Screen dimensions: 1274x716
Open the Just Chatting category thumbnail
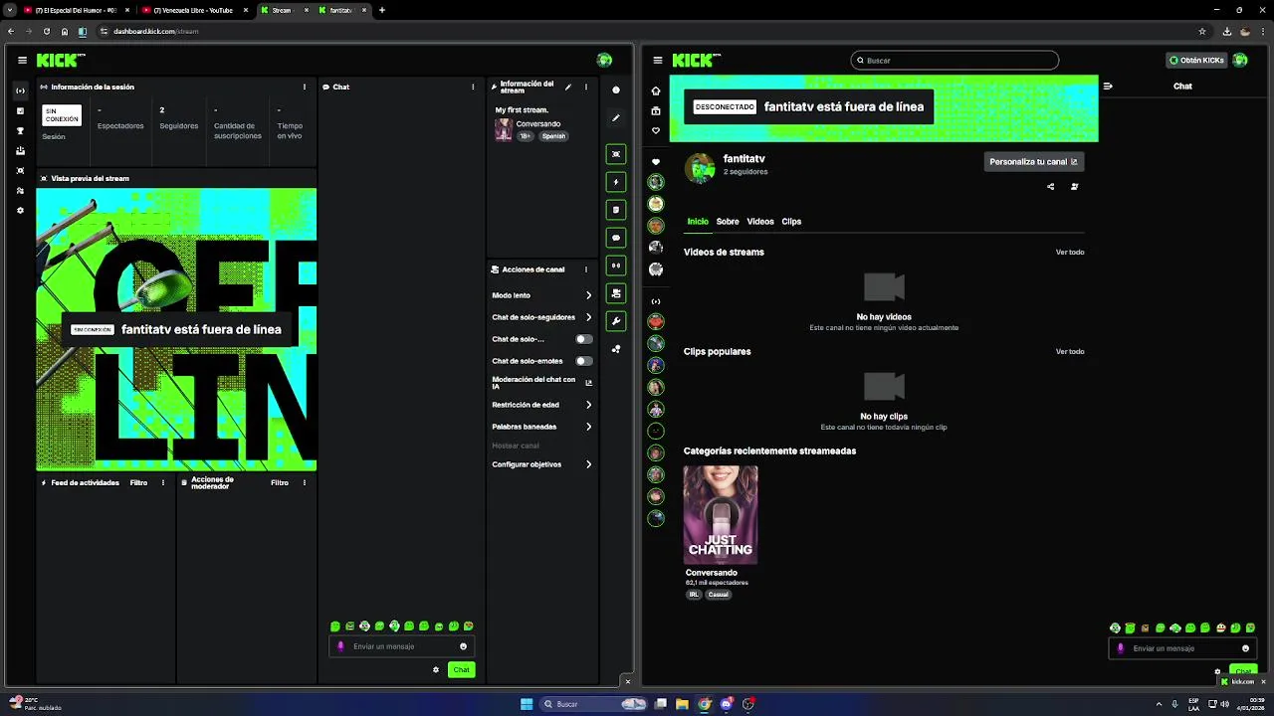(x=721, y=515)
